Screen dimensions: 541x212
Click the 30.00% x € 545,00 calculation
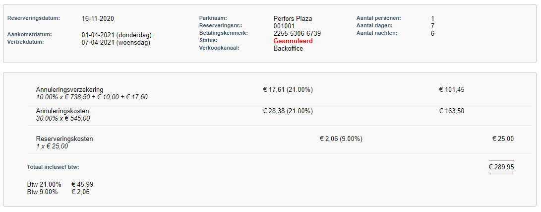pyautogui.click(x=63, y=119)
